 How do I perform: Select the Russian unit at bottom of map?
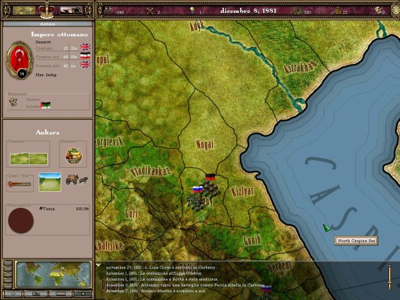coord(266,293)
